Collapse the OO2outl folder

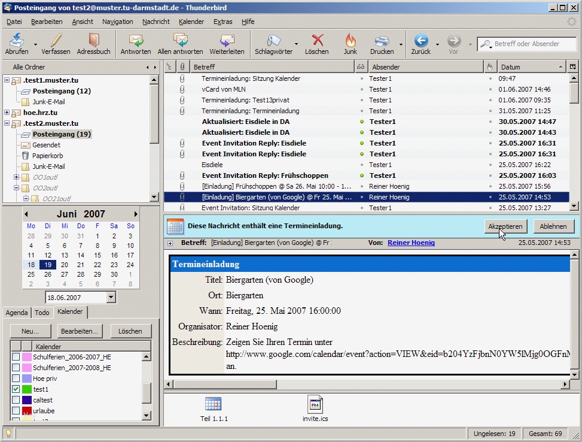click(16, 187)
